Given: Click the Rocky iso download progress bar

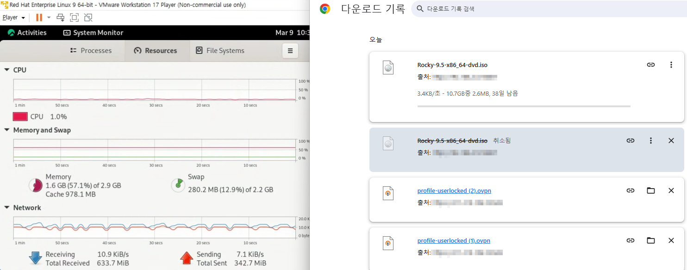Looking at the screenshot, I should pyautogui.click(x=524, y=106).
